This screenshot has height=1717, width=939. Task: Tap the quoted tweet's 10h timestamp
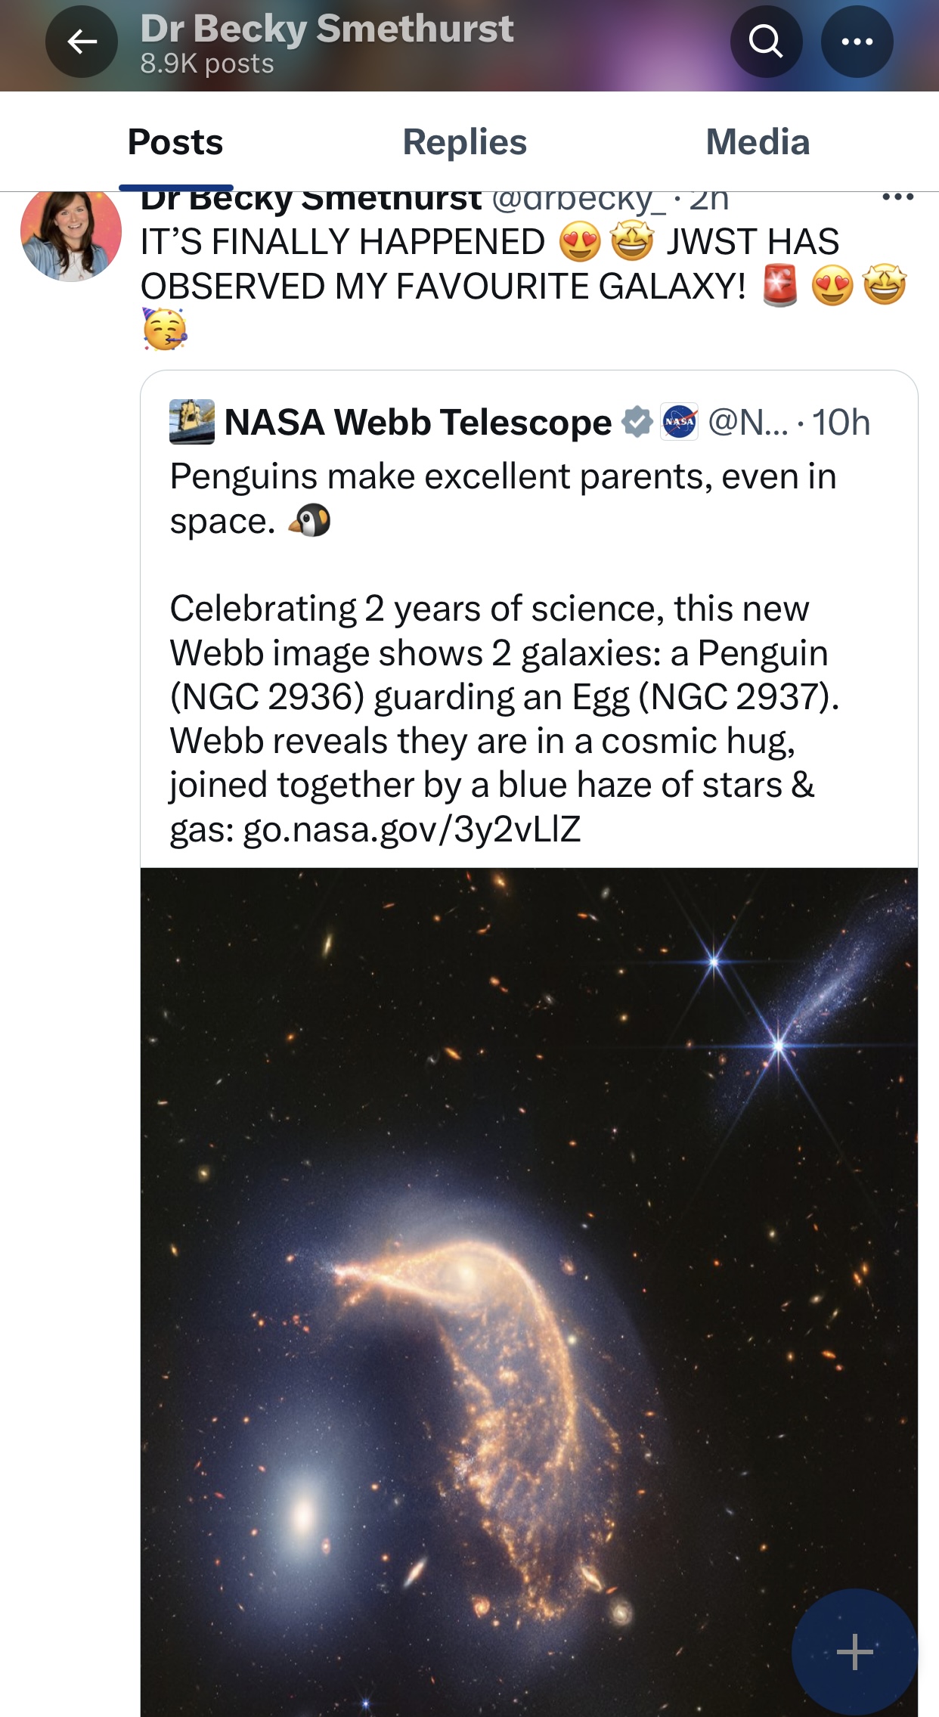[841, 422]
